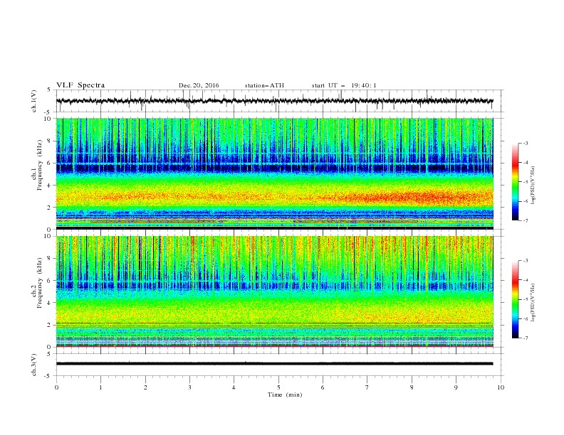The image size is (564, 435).
Task: Click the "-7" label on ch.2 colorbar
Action: tap(525, 338)
